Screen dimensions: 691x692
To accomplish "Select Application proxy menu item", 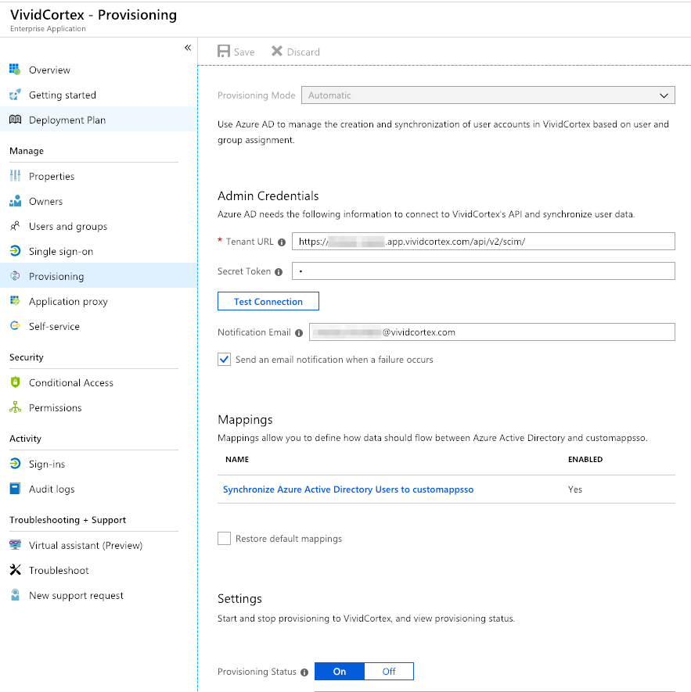I will 69,301.
